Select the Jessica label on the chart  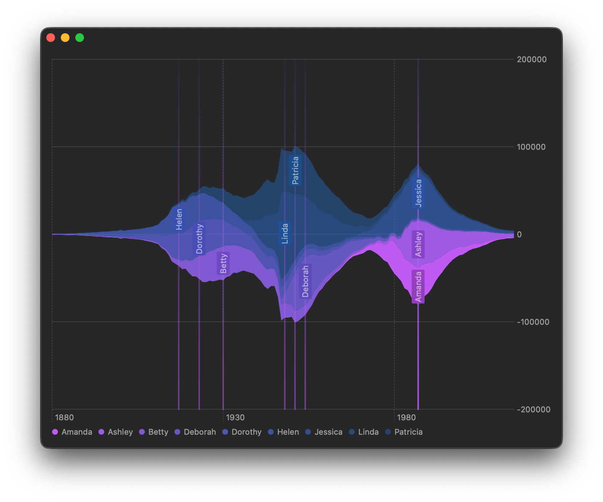point(419,193)
